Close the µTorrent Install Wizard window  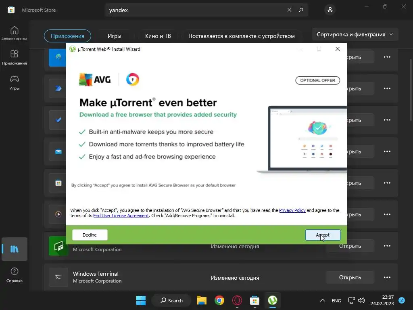point(338,49)
